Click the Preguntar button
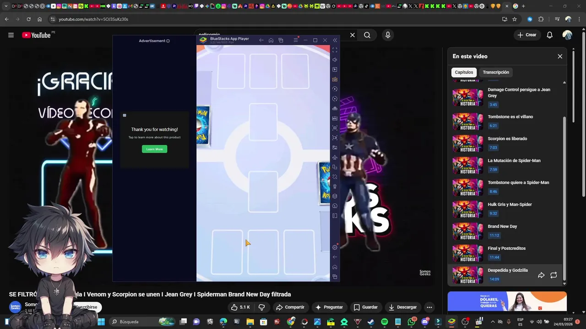This screenshot has height=329, width=586. pyautogui.click(x=329, y=307)
